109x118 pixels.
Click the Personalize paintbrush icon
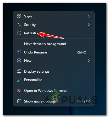tap(19, 80)
